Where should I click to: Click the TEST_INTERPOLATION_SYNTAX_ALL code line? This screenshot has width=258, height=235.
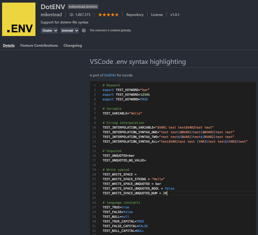coord(175,141)
